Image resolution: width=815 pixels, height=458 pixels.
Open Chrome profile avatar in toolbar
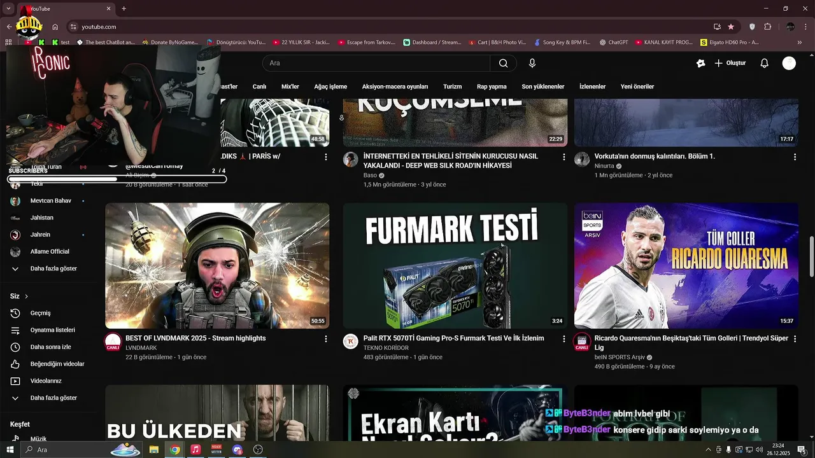(x=790, y=27)
